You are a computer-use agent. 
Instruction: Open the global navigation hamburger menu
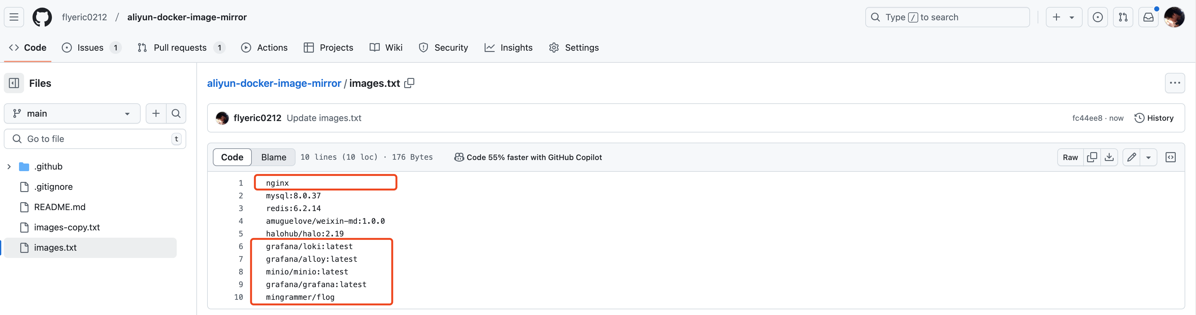point(14,17)
